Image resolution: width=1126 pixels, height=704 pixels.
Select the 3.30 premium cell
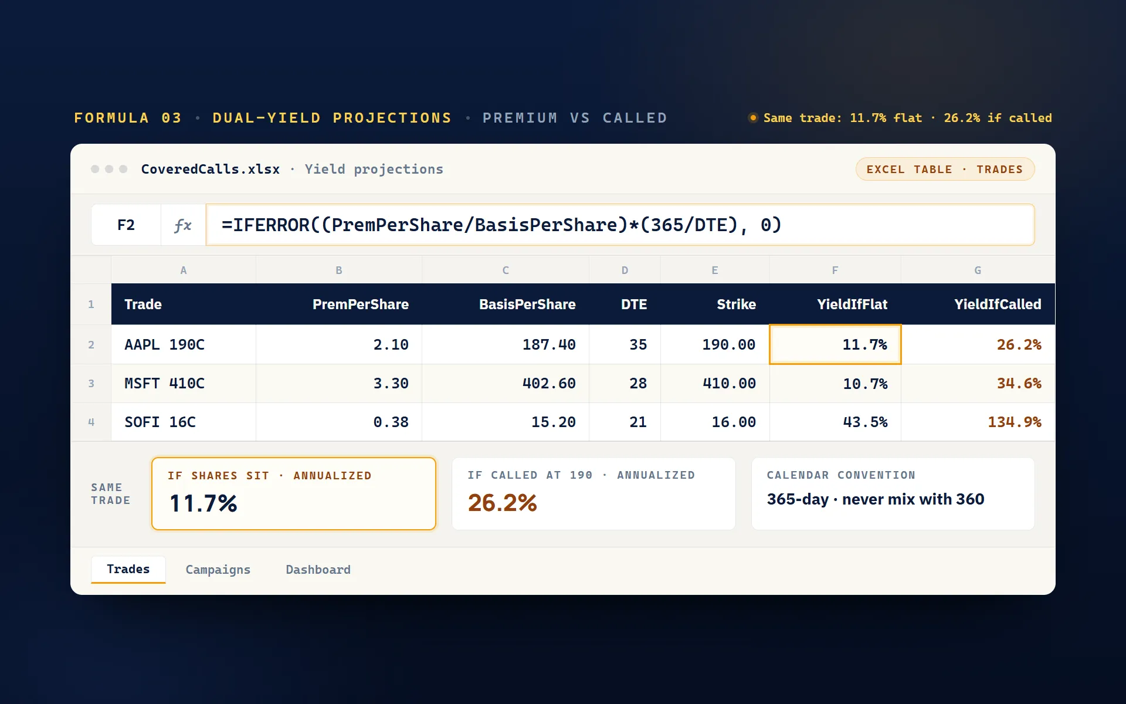click(x=339, y=383)
